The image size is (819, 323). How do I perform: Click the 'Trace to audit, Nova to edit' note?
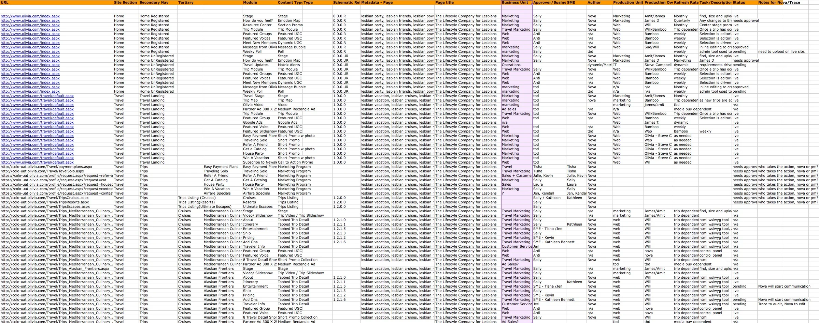782,304
